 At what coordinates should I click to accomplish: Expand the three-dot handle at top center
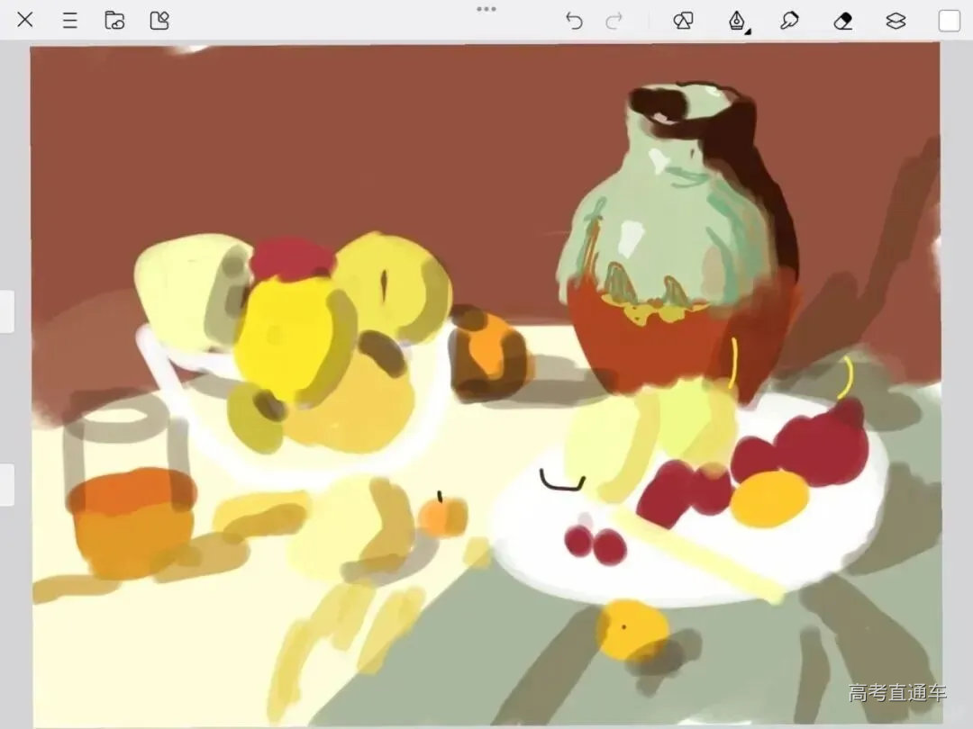[486, 9]
